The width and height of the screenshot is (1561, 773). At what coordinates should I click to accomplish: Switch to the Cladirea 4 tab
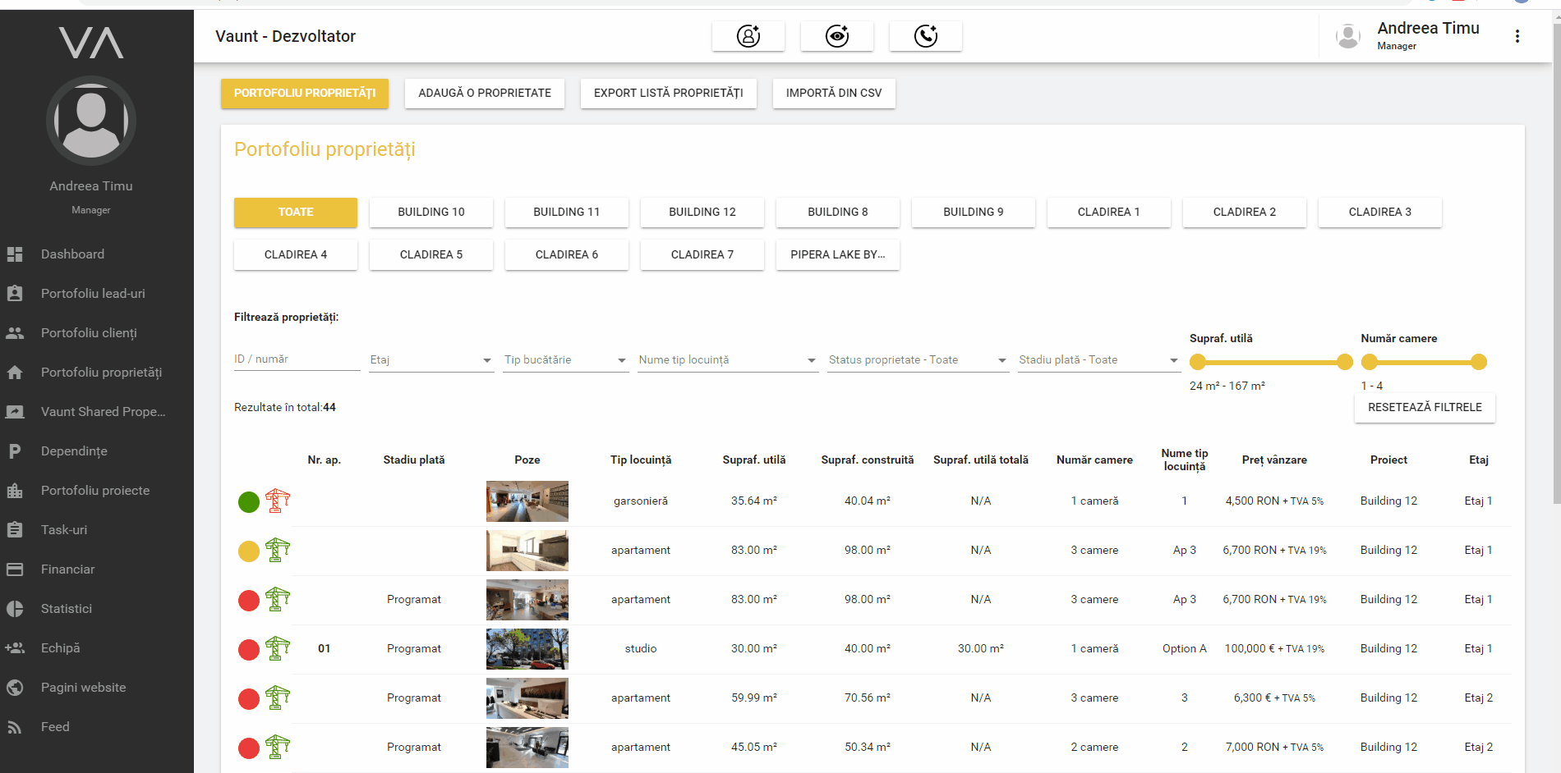[295, 254]
